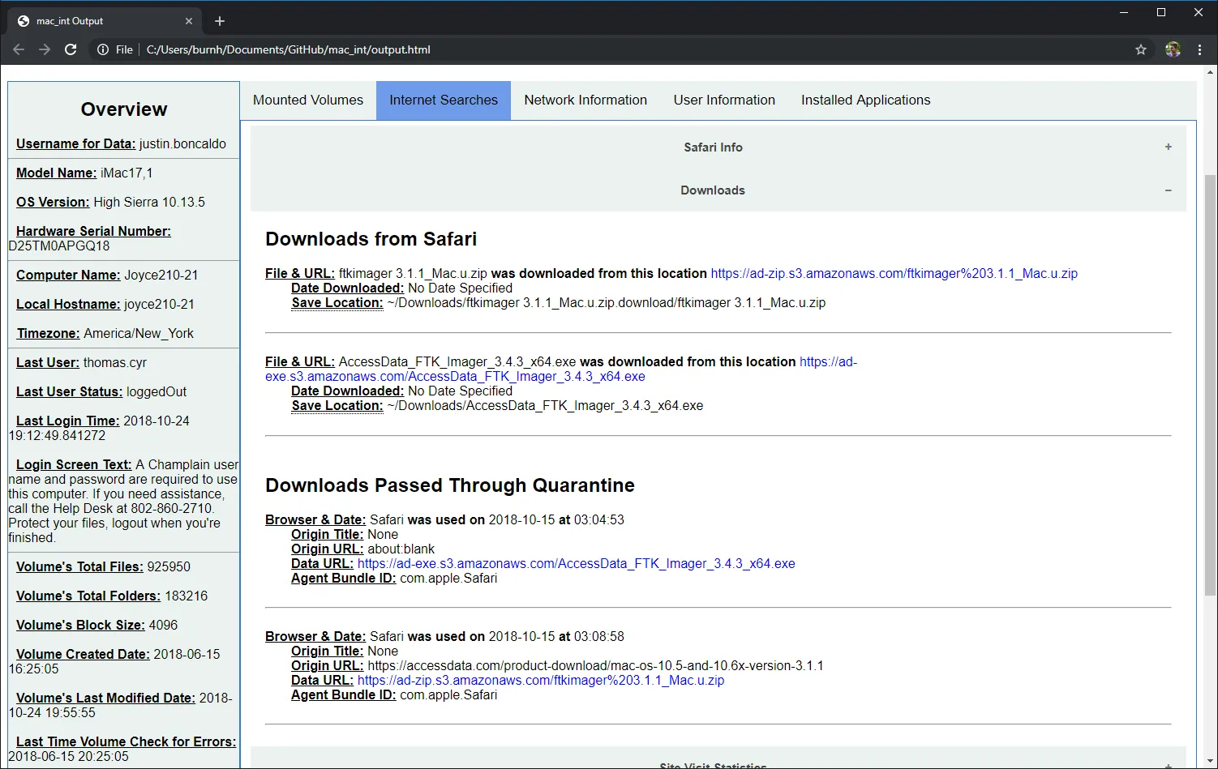Click the Computer Name label
Viewport: 1218px width, 769px height.
[x=68, y=276]
